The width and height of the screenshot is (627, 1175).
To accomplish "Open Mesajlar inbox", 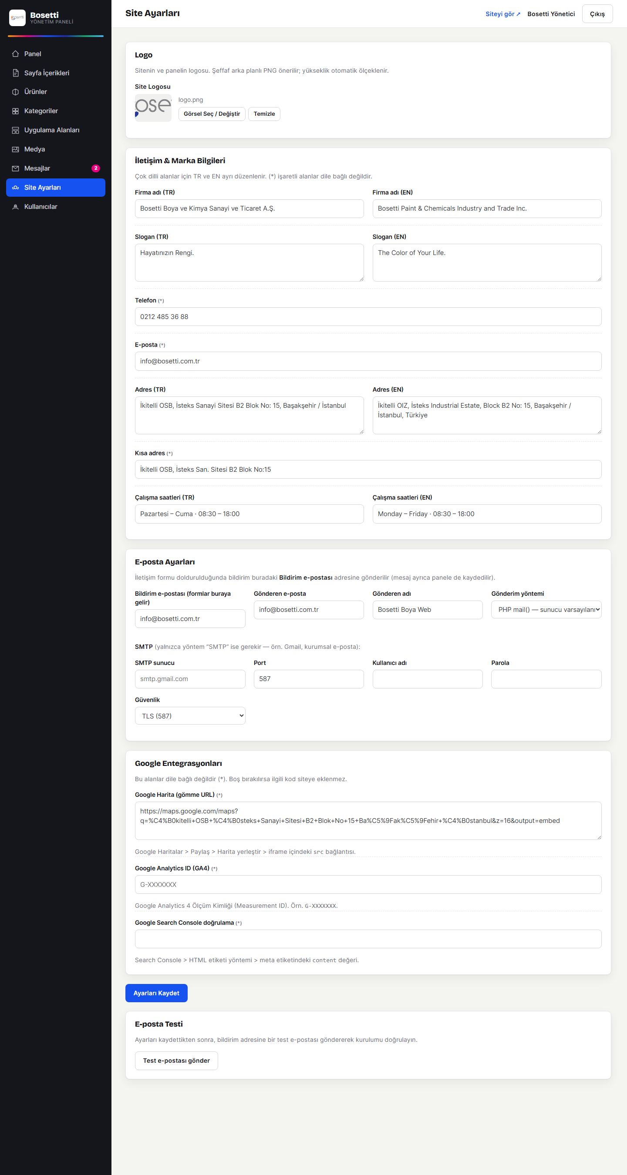I will click(56, 169).
